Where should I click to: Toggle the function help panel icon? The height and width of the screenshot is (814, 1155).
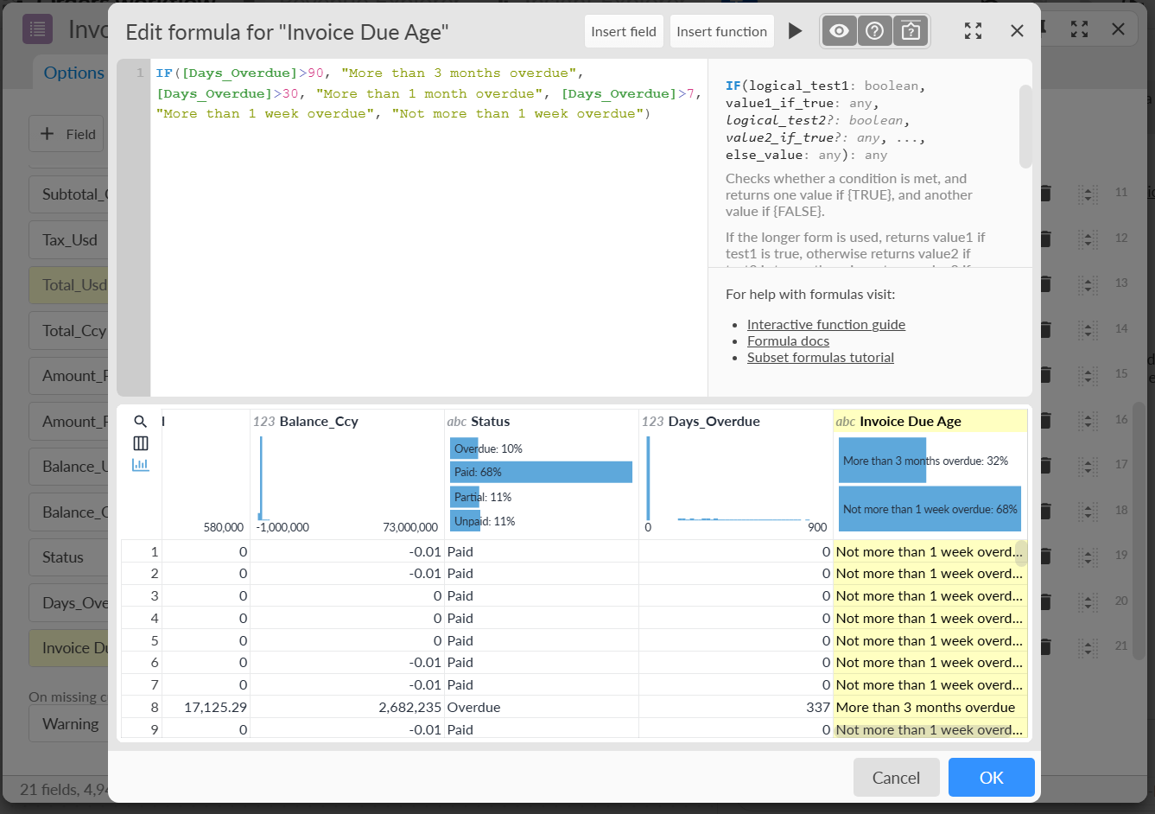[x=911, y=31]
